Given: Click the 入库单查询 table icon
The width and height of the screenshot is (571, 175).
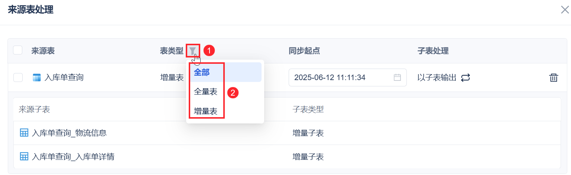Looking at the screenshot, I should 37,77.
